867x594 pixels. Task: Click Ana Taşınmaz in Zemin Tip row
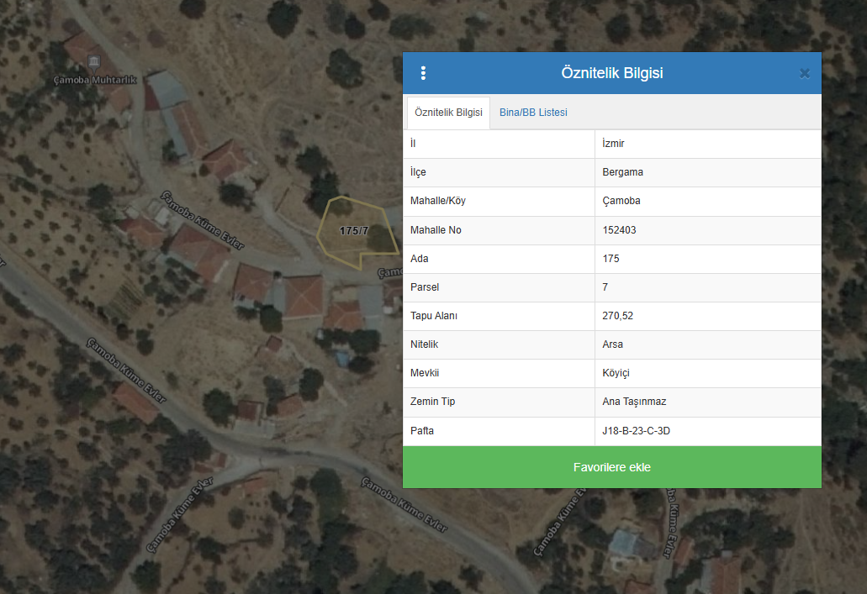click(634, 402)
